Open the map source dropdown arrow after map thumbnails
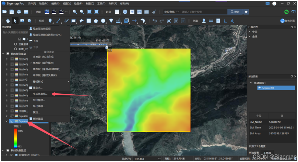This screenshot has height=162, width=298. pyautogui.click(x=66, y=12)
